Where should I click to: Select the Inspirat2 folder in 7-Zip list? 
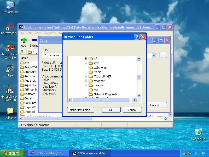(28, 107)
